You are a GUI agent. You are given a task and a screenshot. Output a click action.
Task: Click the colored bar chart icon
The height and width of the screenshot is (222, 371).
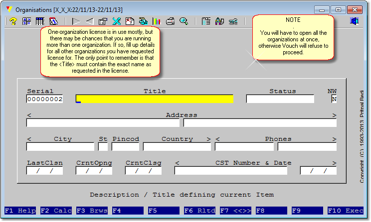pyautogui.click(x=157, y=21)
